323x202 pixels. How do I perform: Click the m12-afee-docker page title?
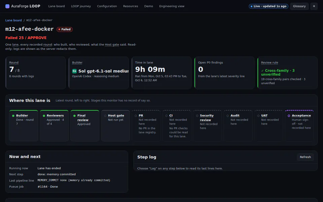[30, 29]
